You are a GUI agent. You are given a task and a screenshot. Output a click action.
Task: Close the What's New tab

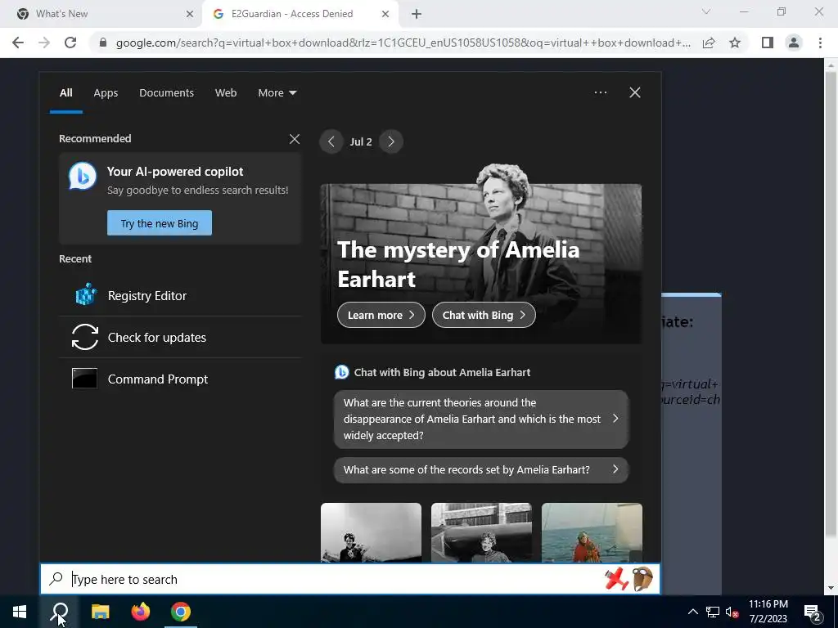click(190, 15)
